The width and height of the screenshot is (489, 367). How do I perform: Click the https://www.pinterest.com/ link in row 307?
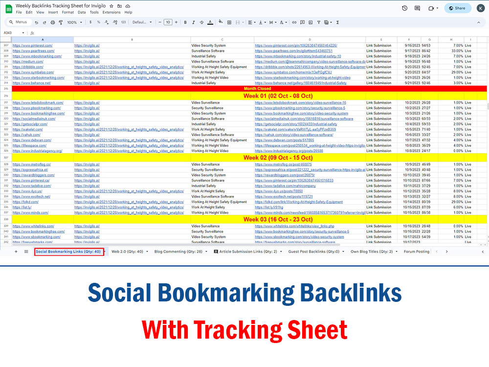[32, 46]
